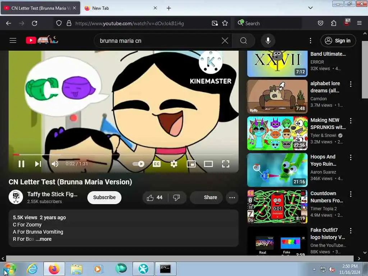Open Taffy the Stick Fig channel avatar
This screenshot has height=276, width=368.
[16, 197]
